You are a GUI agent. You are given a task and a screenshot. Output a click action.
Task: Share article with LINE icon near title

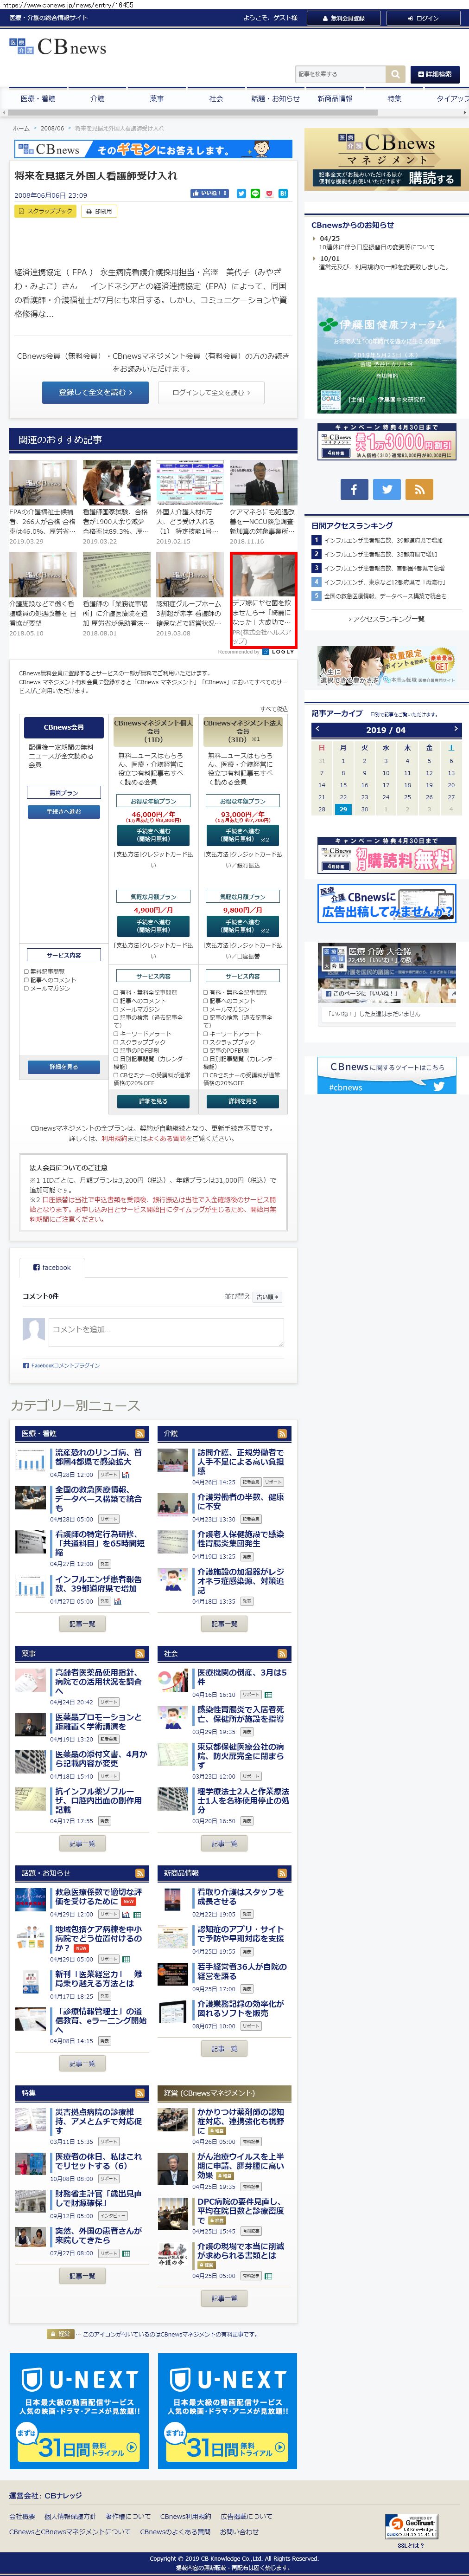(254, 194)
